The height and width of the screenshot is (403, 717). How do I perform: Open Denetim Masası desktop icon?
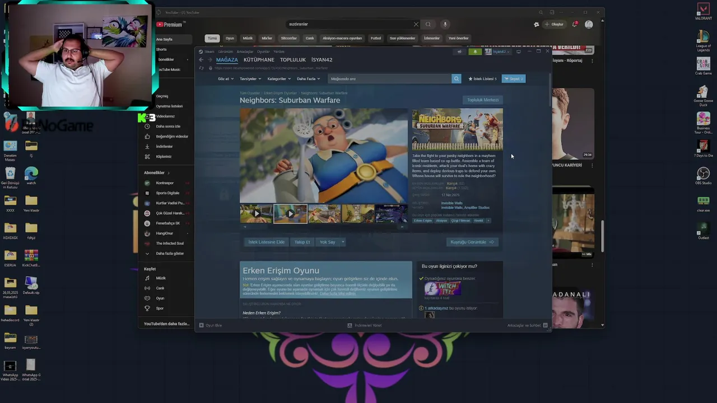(10, 151)
